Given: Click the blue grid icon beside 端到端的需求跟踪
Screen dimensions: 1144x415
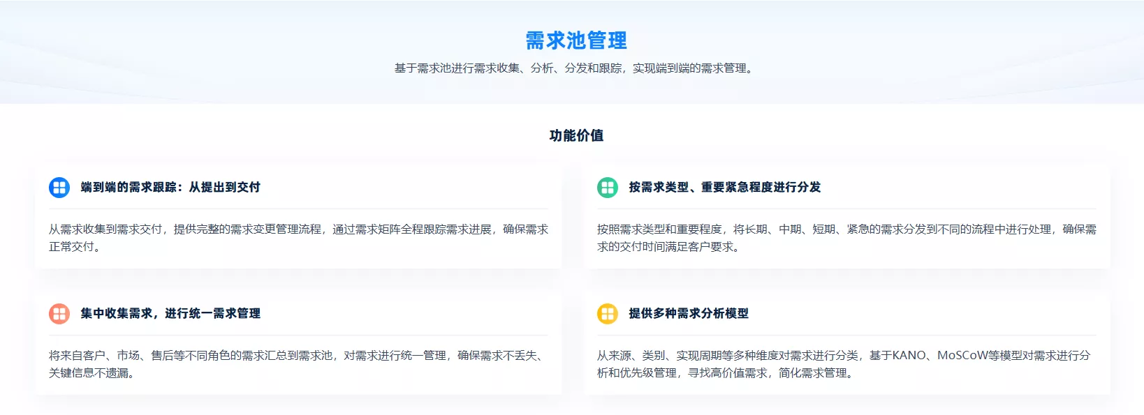Looking at the screenshot, I should 59,188.
